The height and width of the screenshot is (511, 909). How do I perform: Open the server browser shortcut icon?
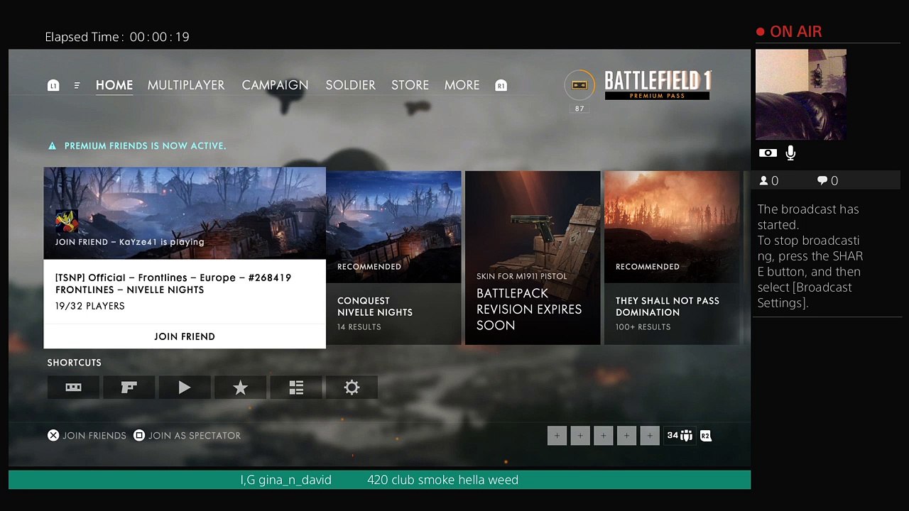pos(73,388)
